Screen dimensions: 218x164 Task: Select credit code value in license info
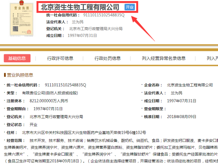[x=65, y=85]
